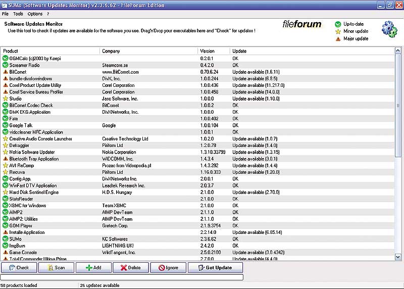Select the AIMP2: Utilities row

pos(197,219)
